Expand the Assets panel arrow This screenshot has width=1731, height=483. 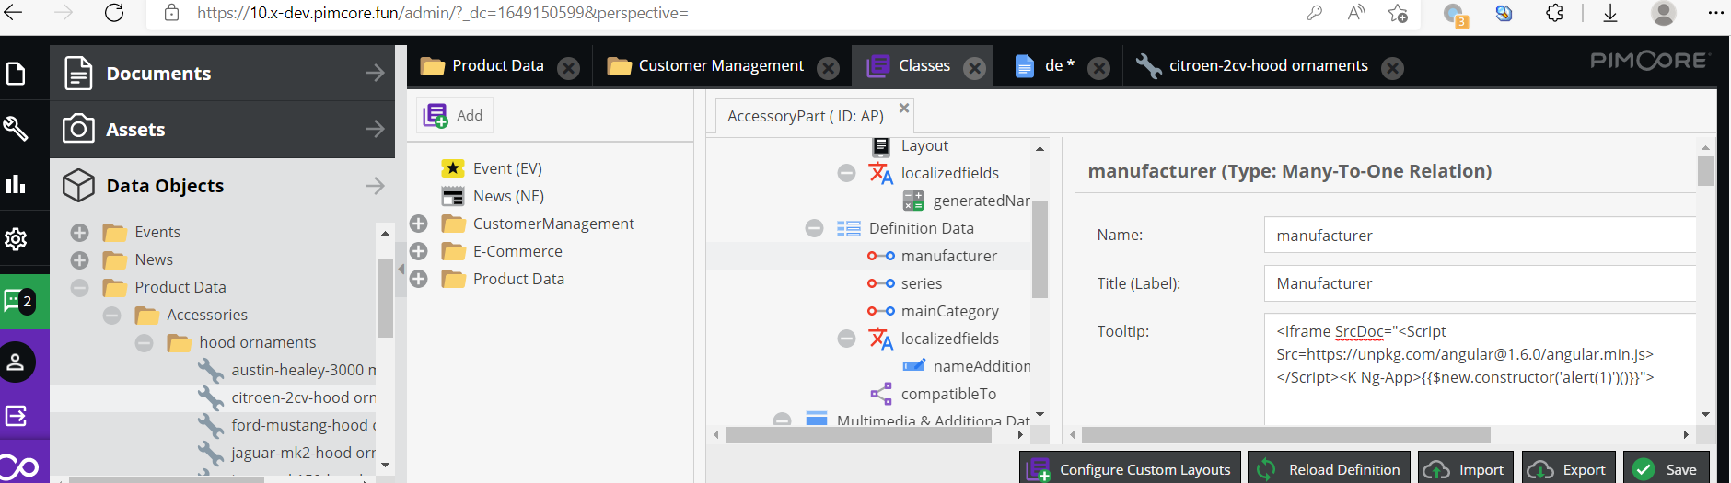375,129
